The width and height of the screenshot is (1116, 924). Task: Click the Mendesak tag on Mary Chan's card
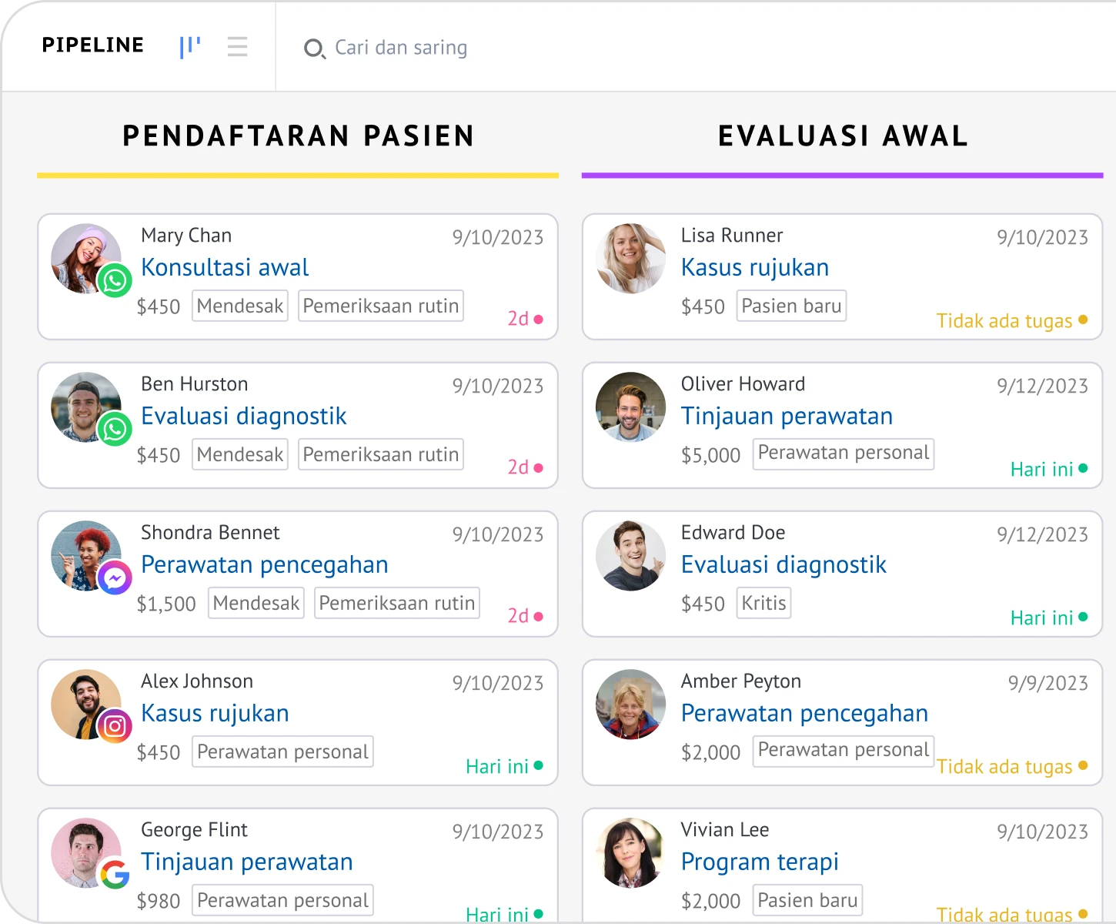click(240, 306)
